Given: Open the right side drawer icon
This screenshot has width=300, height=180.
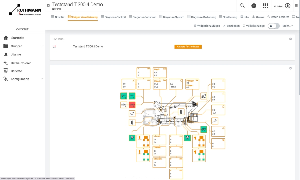Looking at the screenshot, I should pyautogui.click(x=296, y=6).
